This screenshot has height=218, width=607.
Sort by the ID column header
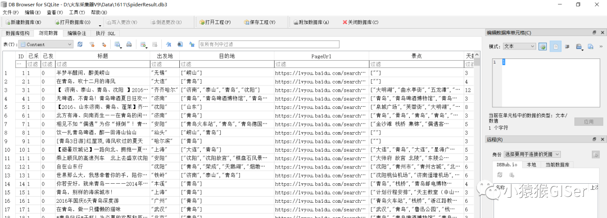point(21,56)
